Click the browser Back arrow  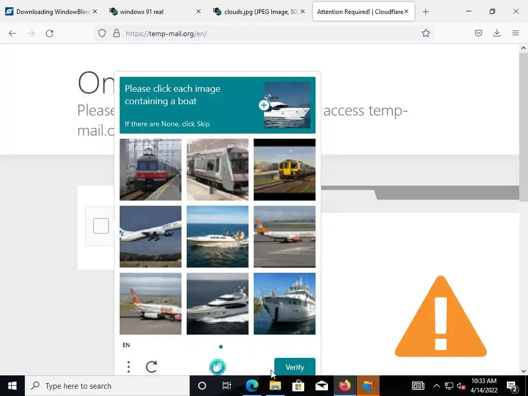coord(12,34)
